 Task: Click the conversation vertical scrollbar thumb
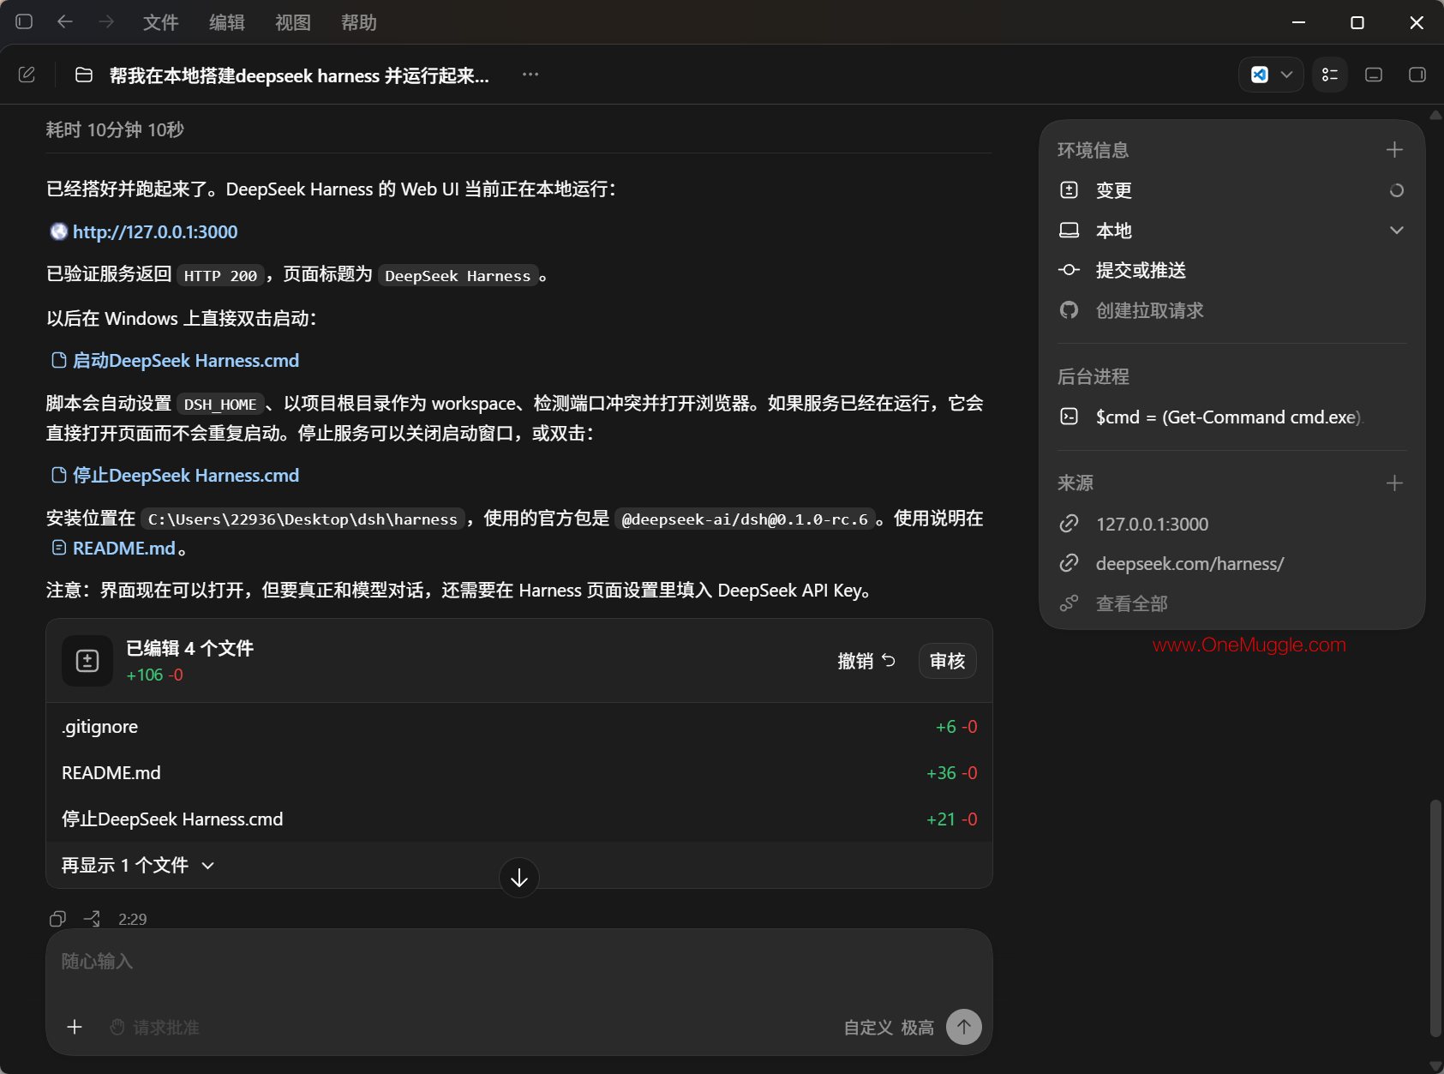point(1436,918)
